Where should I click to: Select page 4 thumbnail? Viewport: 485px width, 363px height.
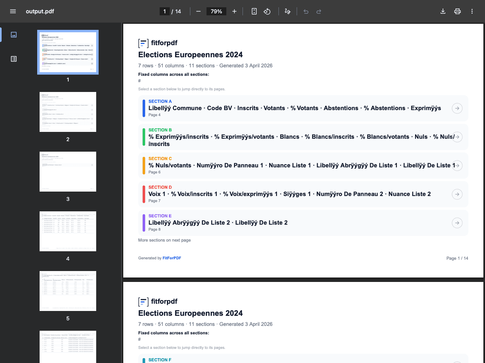point(68,231)
